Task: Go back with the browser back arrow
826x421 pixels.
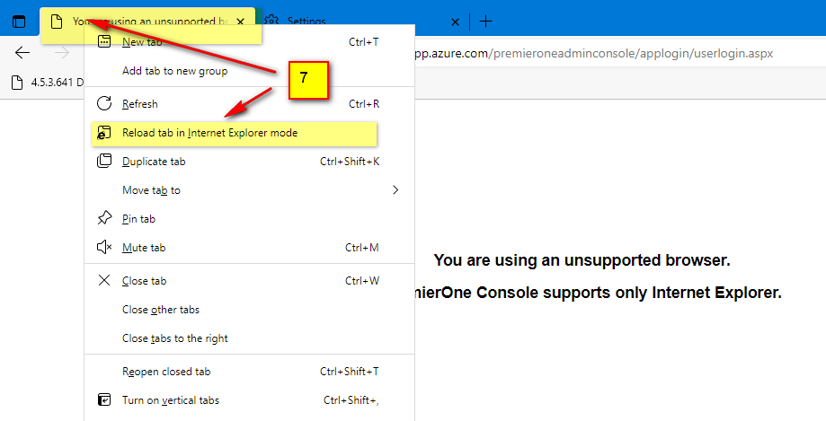Action: tap(22, 52)
